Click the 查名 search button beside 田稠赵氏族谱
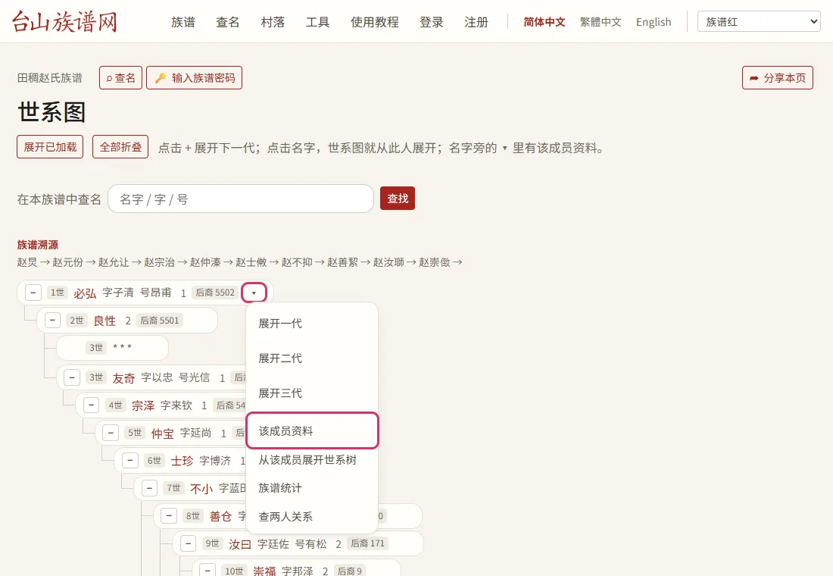 coord(120,77)
